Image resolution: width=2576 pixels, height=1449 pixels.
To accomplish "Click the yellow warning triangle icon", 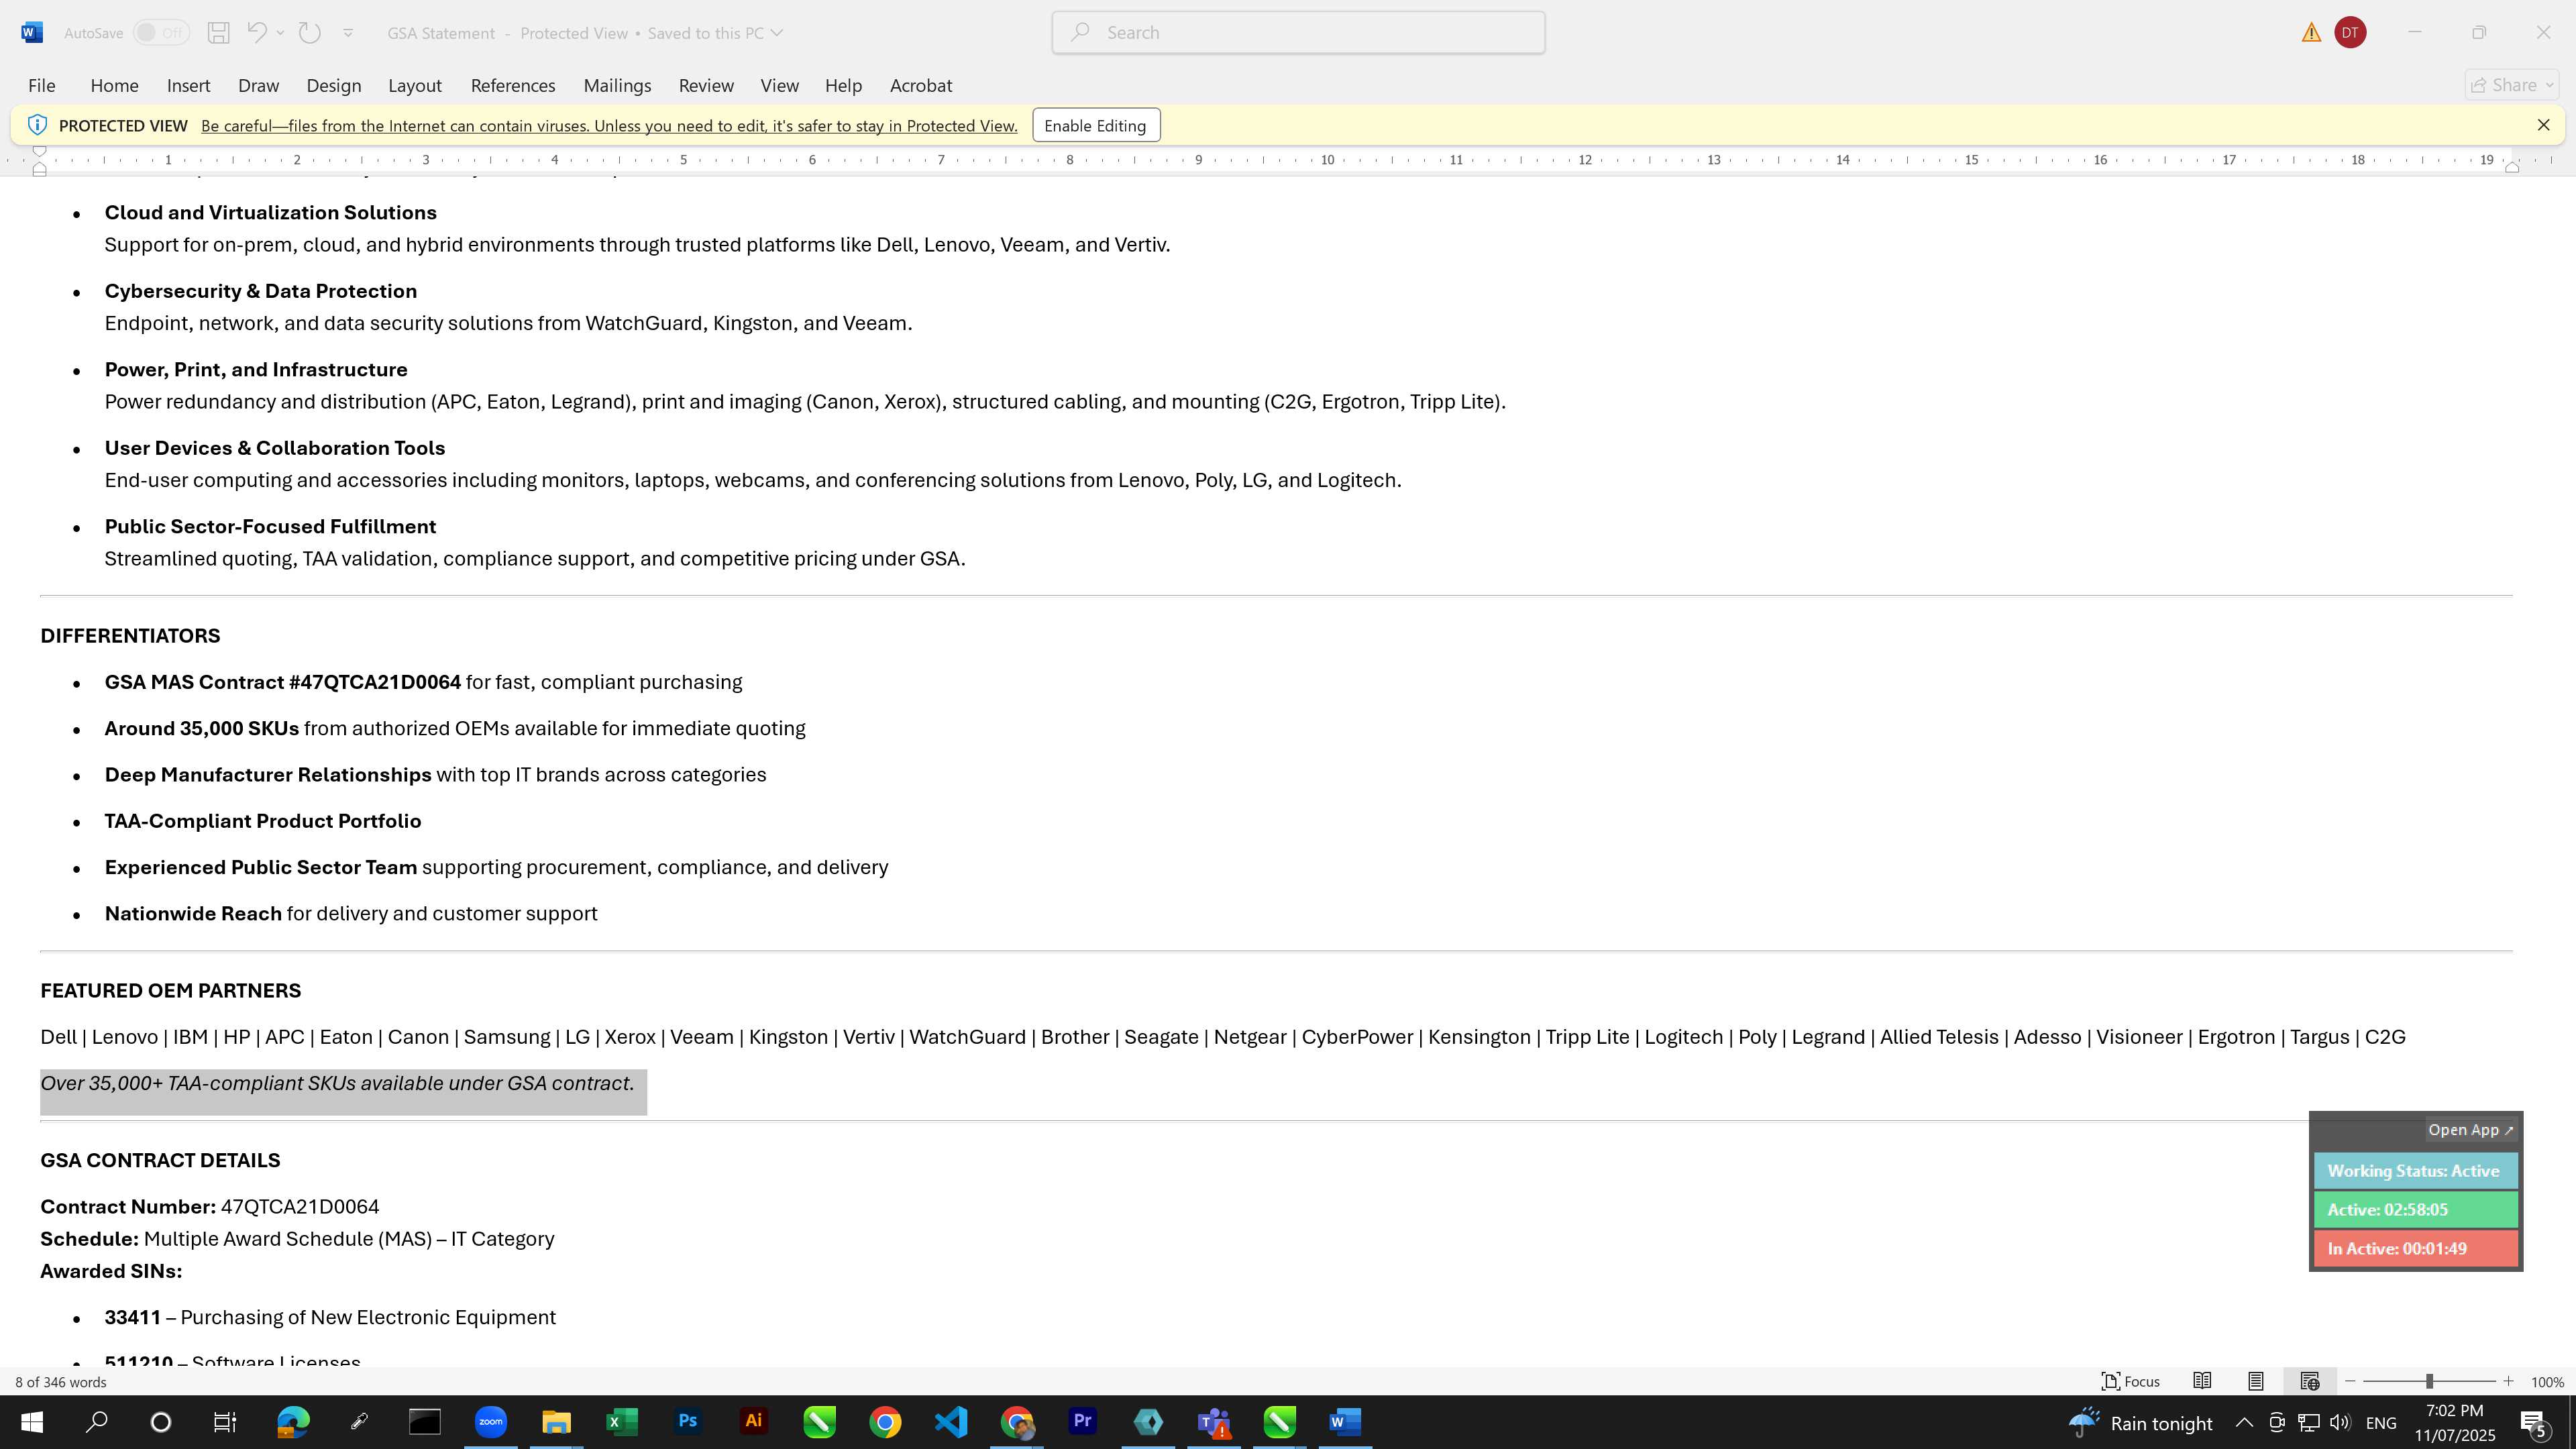I will 2311,32.
